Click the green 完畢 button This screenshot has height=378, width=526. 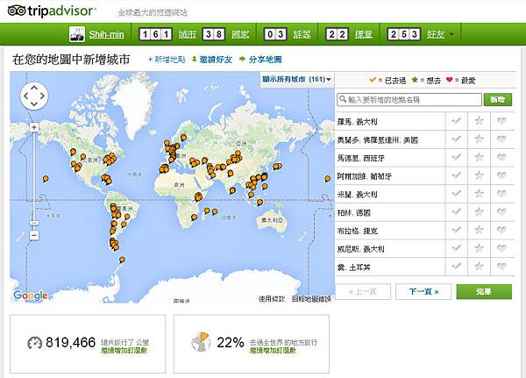tap(483, 291)
